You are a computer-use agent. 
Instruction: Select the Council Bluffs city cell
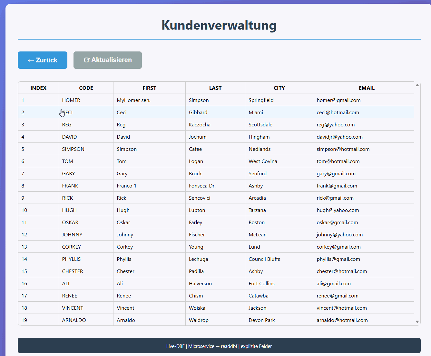tap(279, 259)
